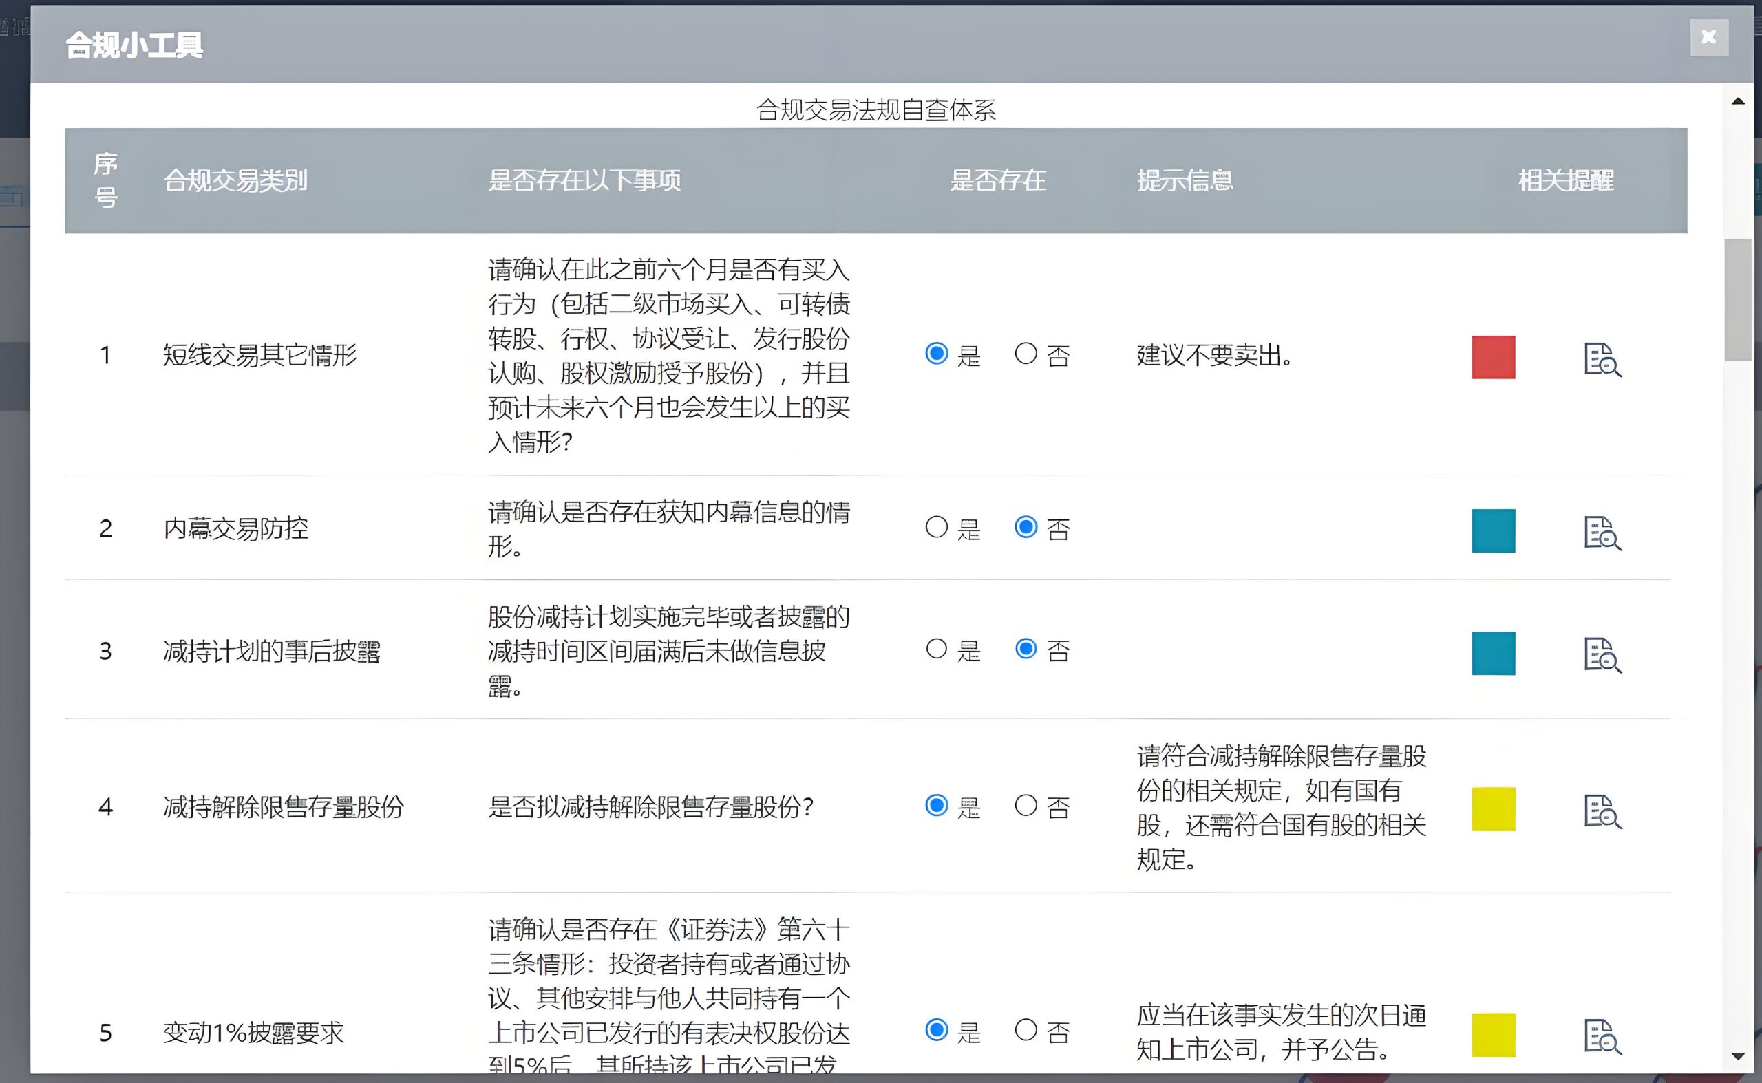Click the 建议不要卖出。 hint text
This screenshot has width=1762, height=1083.
pyautogui.click(x=1216, y=355)
